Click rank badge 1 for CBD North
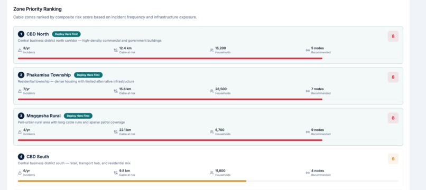The image size is (426, 190). point(21,34)
